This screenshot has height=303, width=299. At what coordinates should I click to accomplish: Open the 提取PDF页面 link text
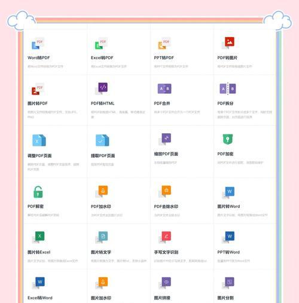[x=103, y=156]
